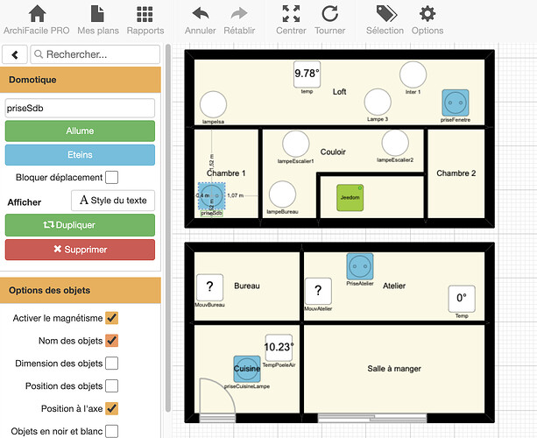Toggle the Bloquer déplacement checkbox
The width and height of the screenshot is (537, 438).
pyautogui.click(x=112, y=178)
